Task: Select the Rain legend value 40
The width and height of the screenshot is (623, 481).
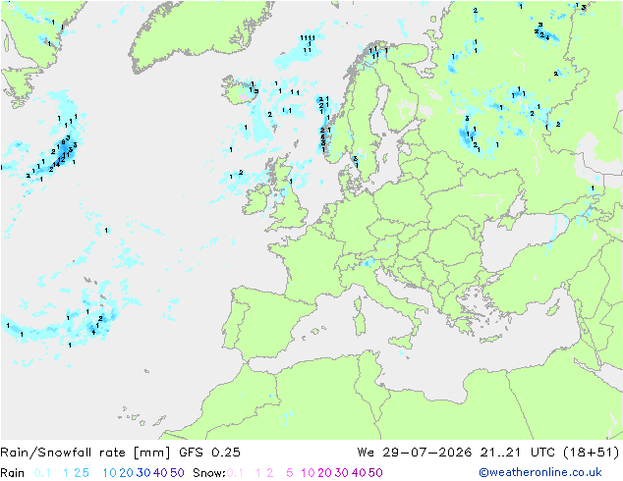Action: [160, 473]
